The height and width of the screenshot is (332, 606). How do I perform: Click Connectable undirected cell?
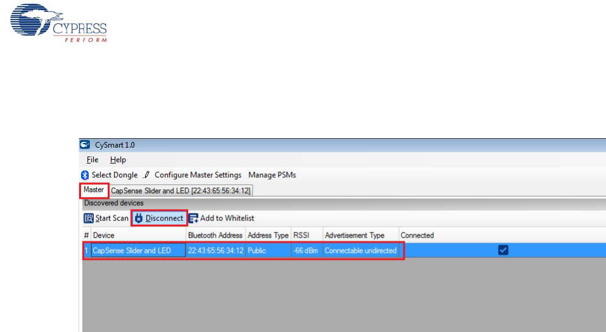click(360, 250)
